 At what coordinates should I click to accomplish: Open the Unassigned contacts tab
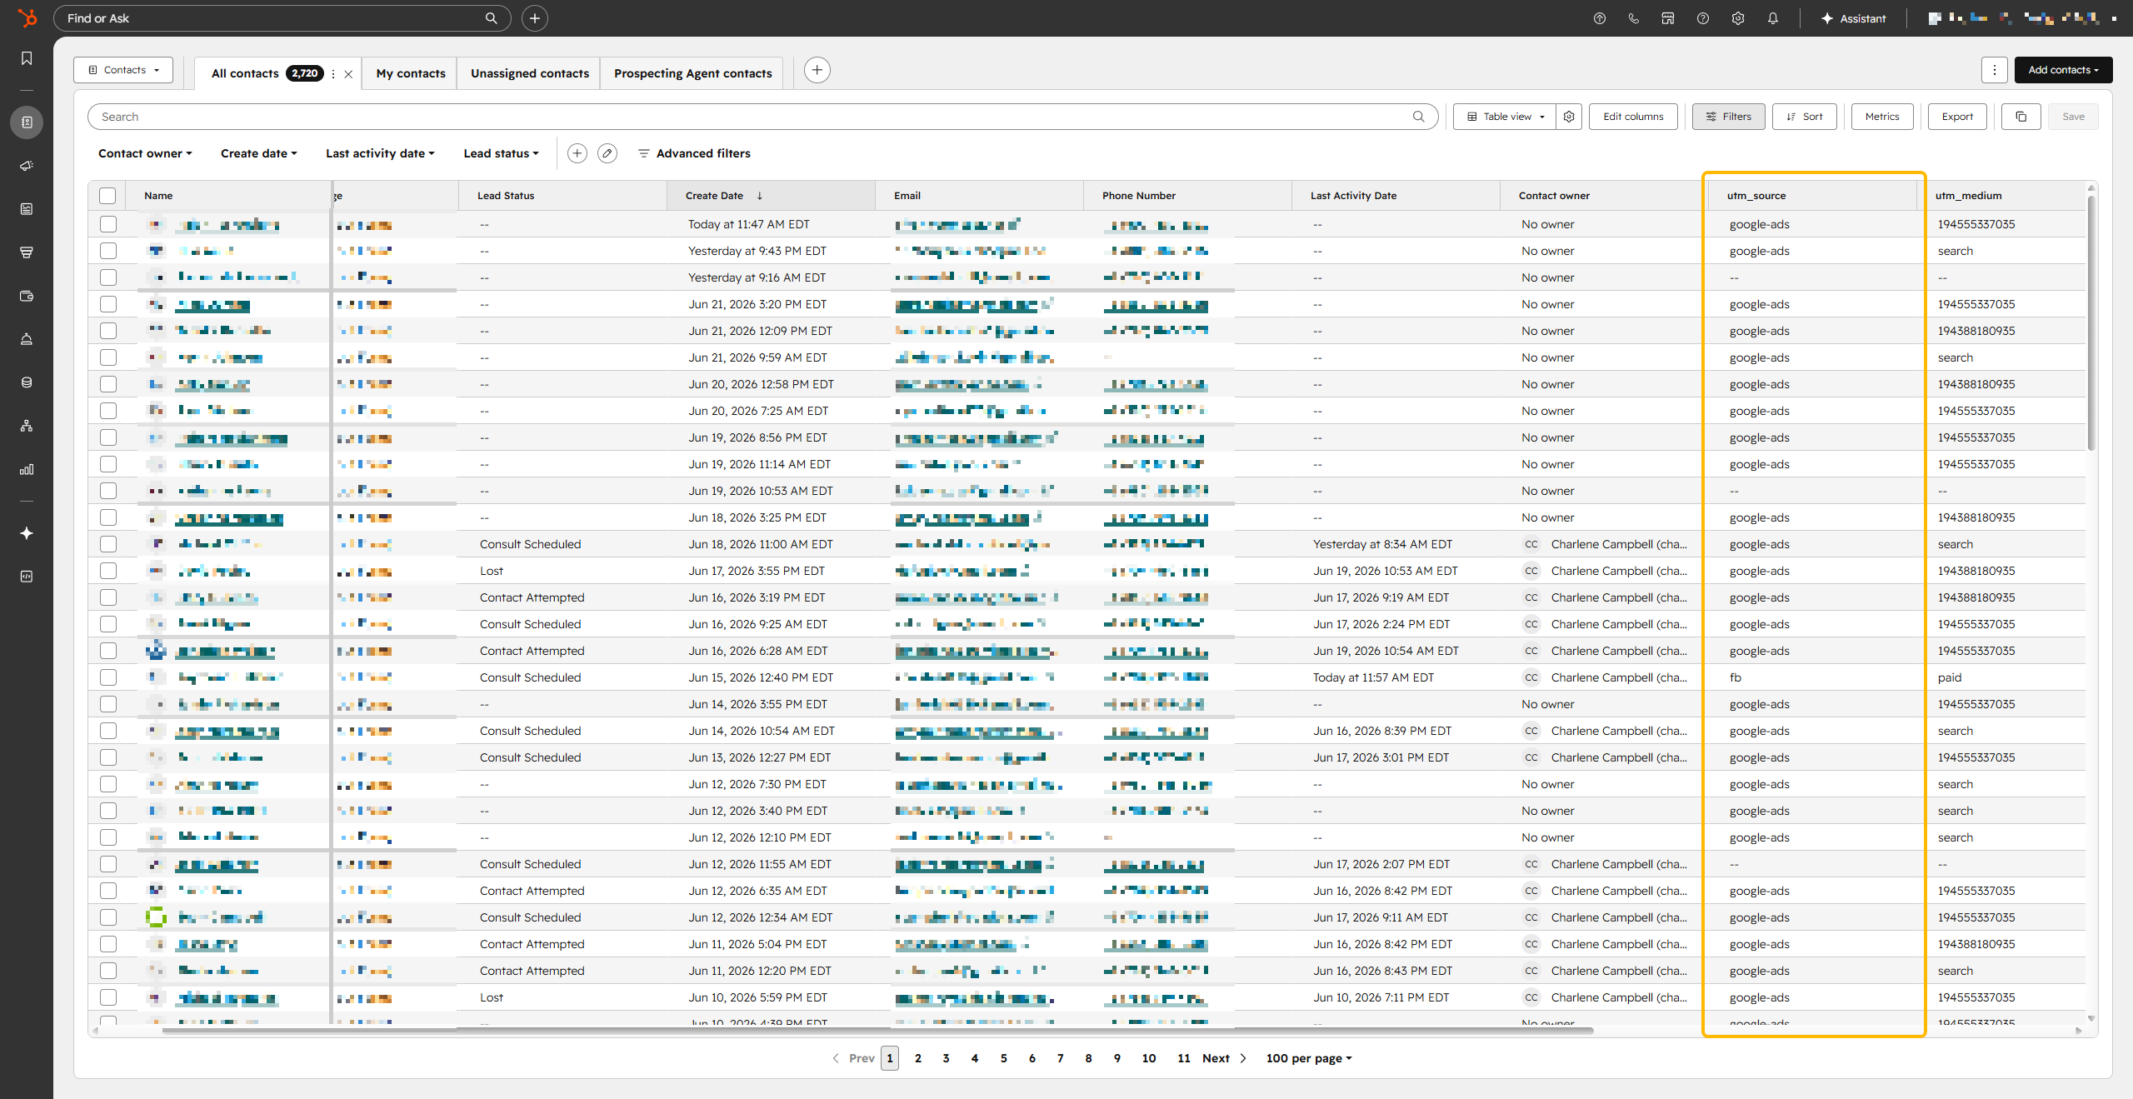[530, 73]
